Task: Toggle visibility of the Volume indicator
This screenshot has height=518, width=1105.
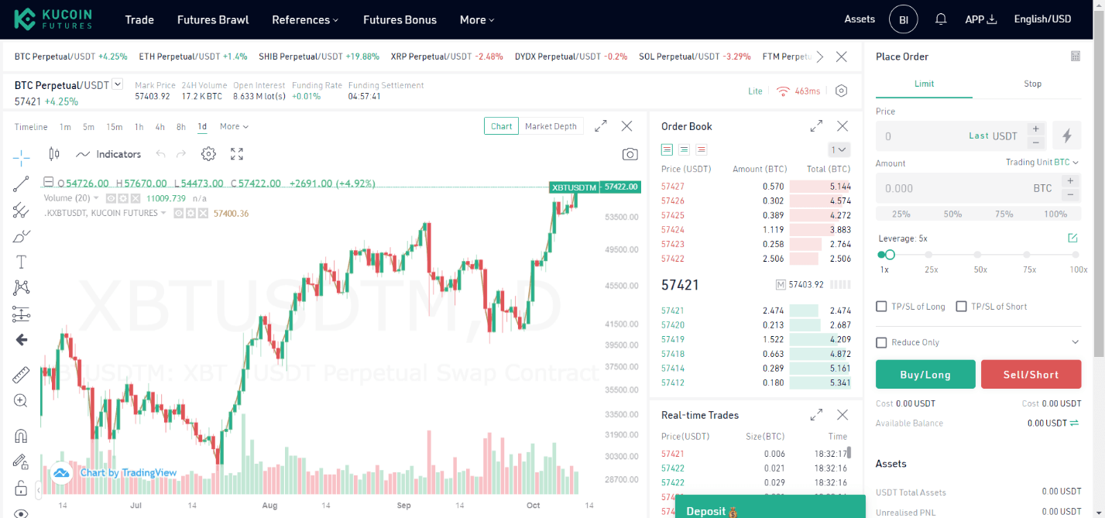Action: click(111, 198)
